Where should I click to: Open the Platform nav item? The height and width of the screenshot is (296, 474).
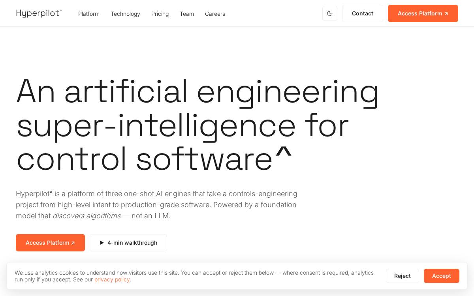tap(89, 14)
